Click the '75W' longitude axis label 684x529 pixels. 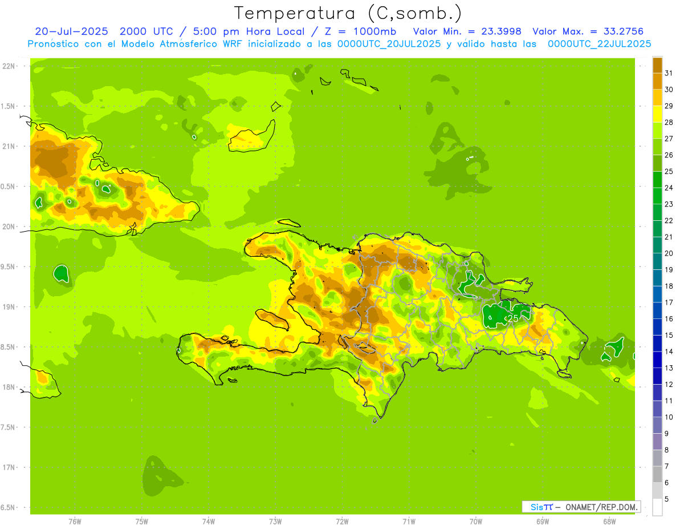coord(142,521)
